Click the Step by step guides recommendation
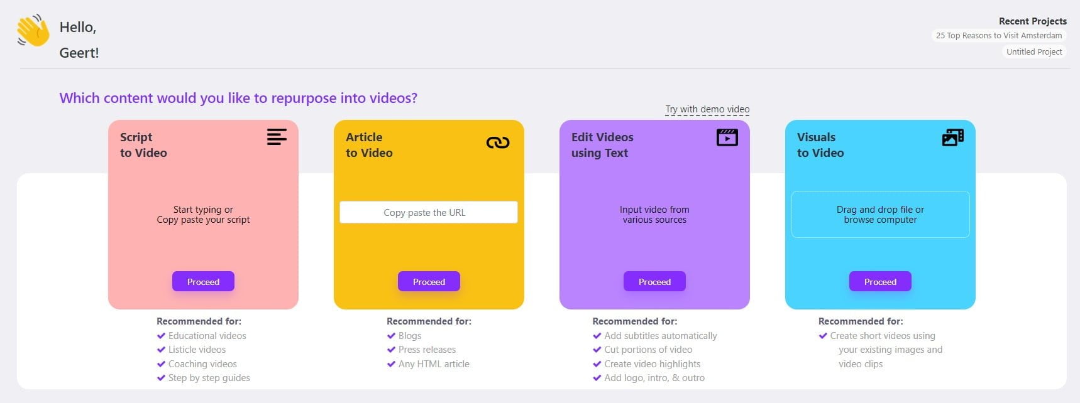 click(203, 378)
